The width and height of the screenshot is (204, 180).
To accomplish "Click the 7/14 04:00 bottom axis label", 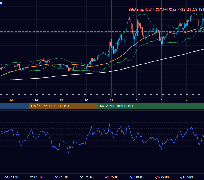I will coord(187,177).
